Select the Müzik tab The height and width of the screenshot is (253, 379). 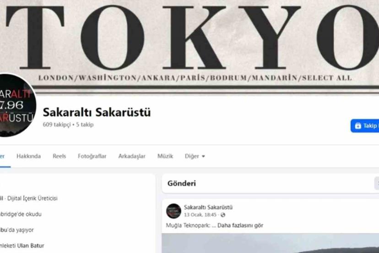point(165,156)
